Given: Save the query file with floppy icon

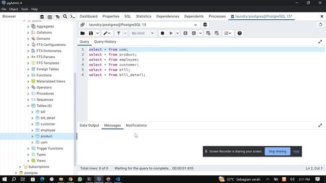Looking at the screenshot, I should [x=91, y=33].
